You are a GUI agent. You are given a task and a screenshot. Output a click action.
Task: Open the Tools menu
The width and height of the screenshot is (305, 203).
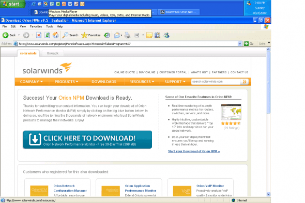coord(50,26)
